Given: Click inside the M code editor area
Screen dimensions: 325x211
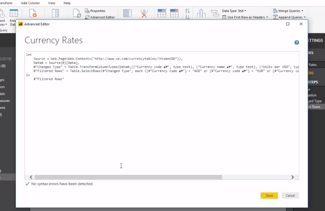Looking at the screenshot, I should (x=162, y=115).
